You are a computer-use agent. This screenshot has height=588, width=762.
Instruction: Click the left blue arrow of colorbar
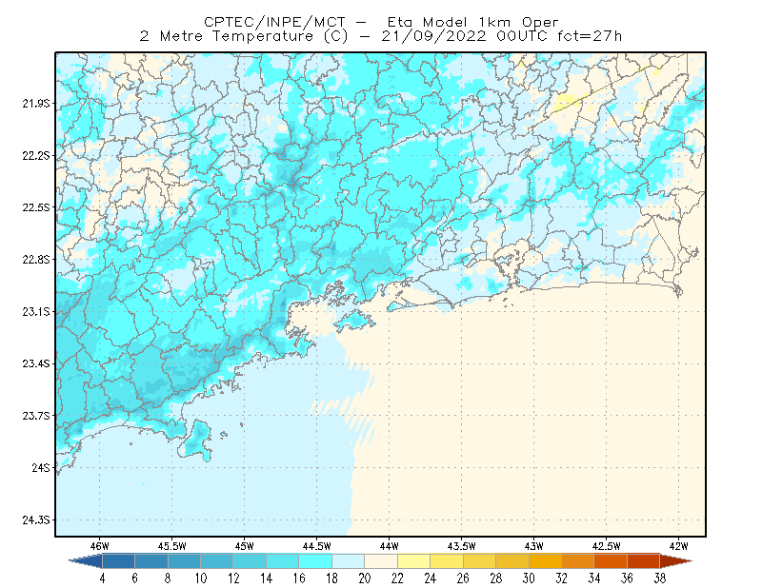pos(86,561)
